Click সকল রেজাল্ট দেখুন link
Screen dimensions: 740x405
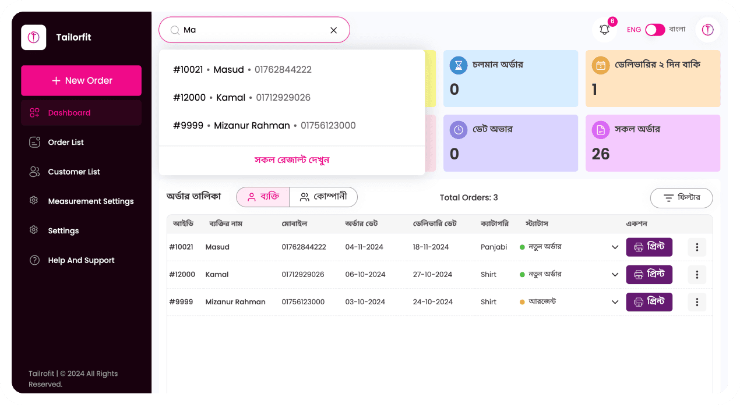[292, 160]
